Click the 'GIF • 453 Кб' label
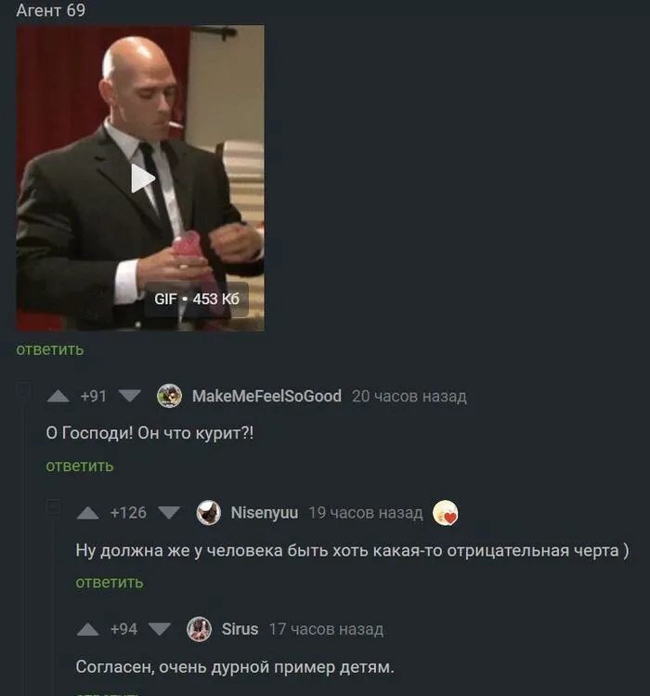 [x=197, y=299]
